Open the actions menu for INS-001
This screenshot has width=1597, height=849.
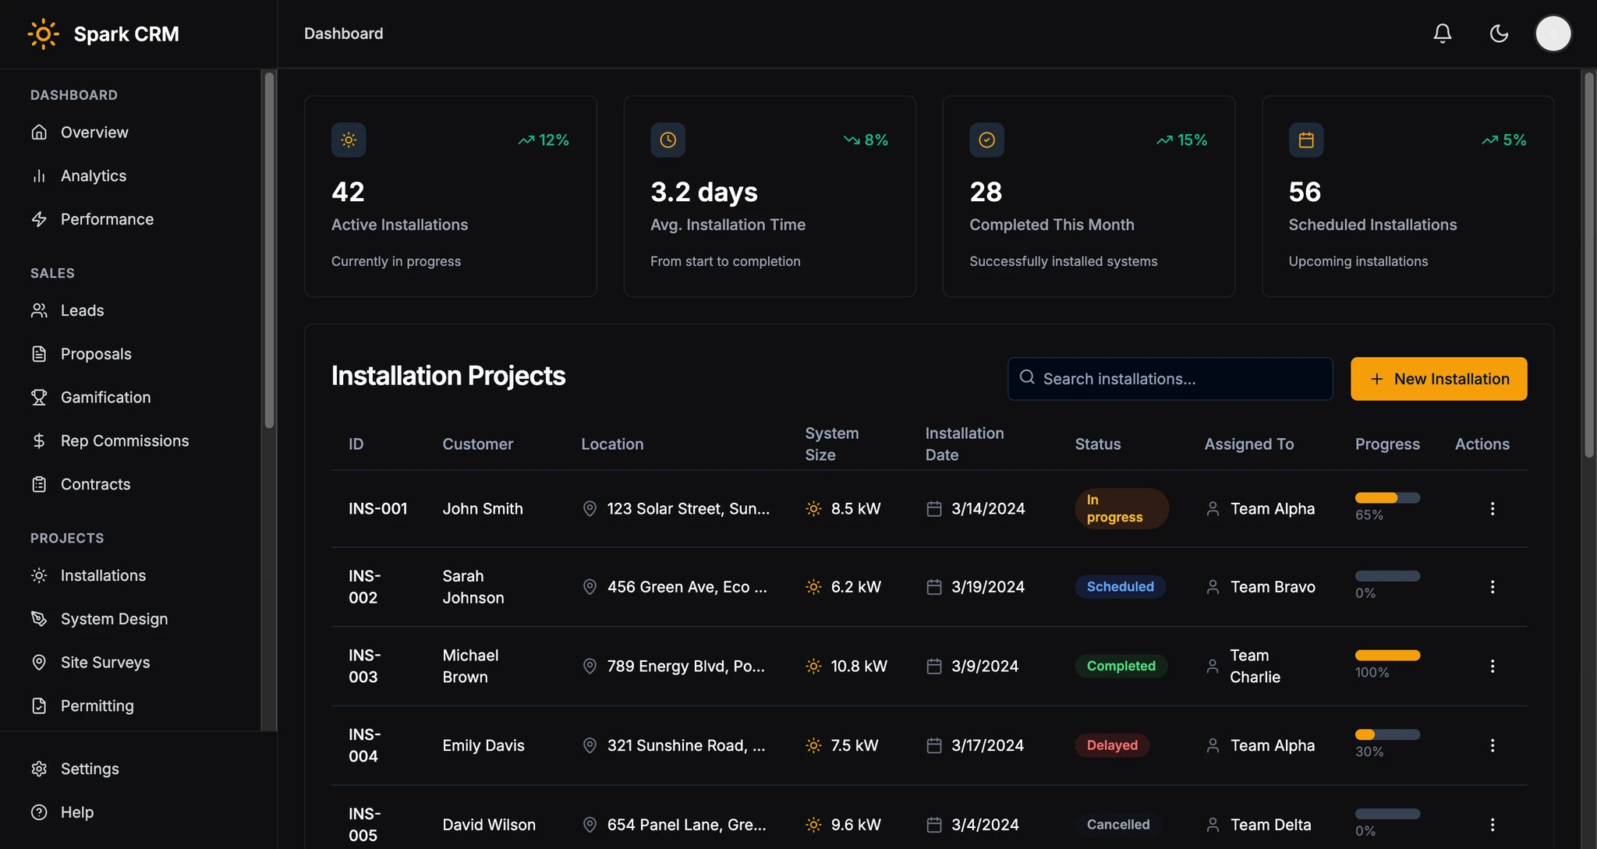1492,508
